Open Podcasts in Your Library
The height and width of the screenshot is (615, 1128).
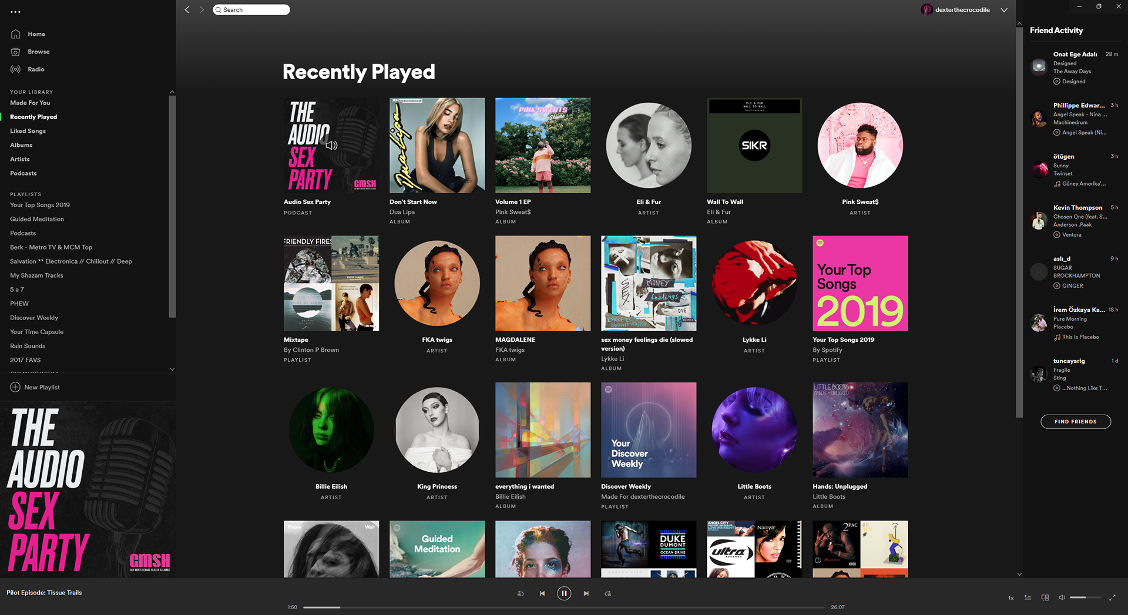click(23, 173)
